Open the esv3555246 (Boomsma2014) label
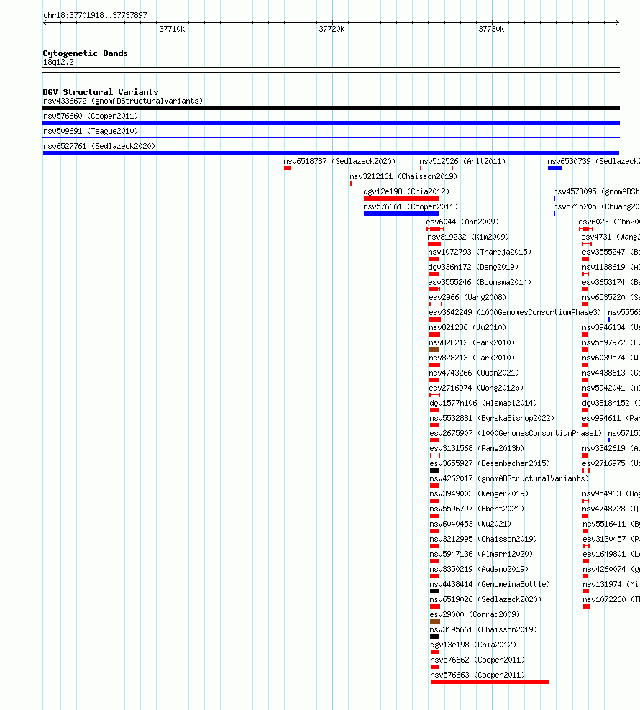The height and width of the screenshot is (710, 640). pyautogui.click(x=480, y=282)
